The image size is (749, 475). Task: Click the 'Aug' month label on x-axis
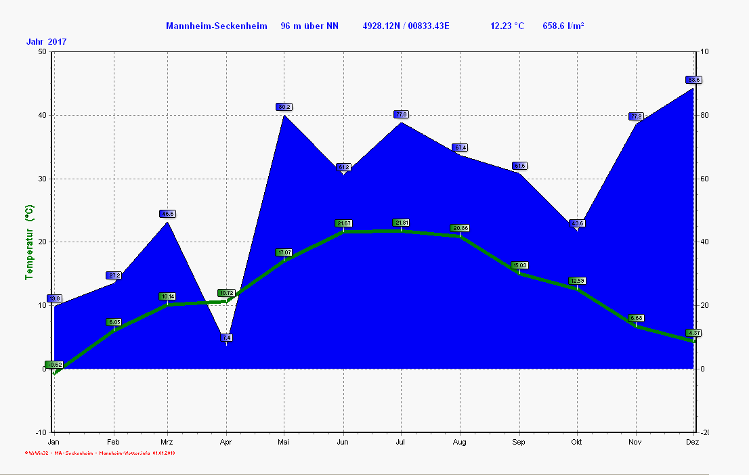click(x=461, y=442)
